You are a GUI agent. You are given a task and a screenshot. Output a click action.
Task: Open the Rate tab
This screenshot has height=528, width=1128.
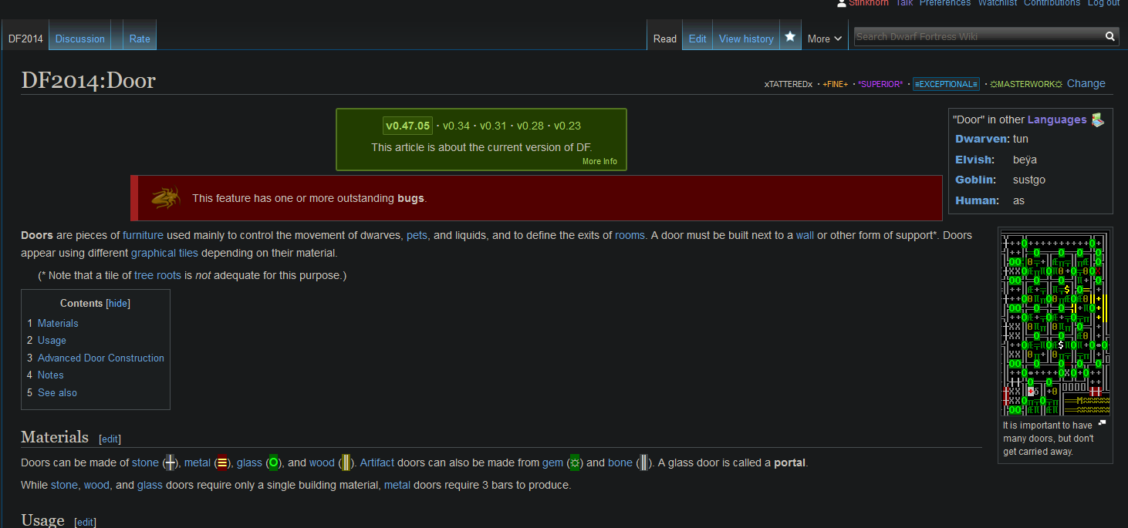click(140, 39)
